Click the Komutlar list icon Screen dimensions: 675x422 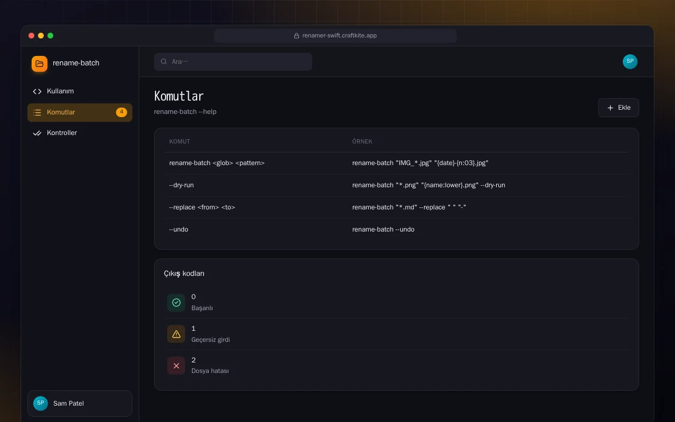(37, 112)
